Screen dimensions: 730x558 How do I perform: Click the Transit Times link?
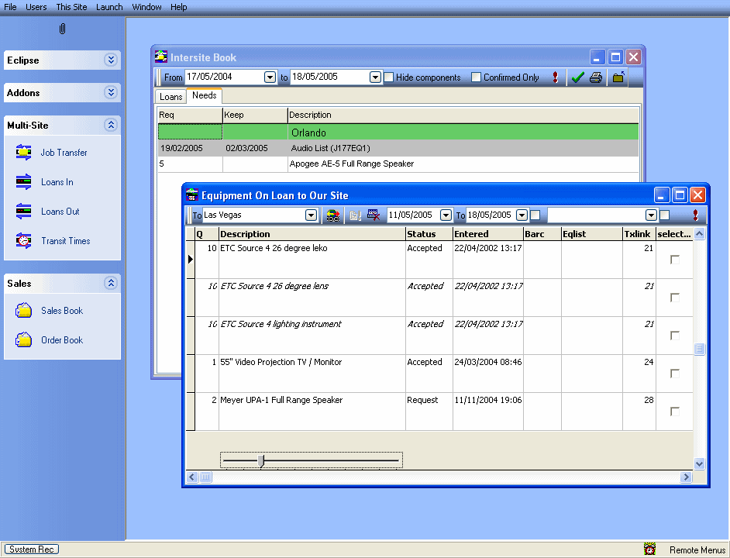click(x=66, y=241)
